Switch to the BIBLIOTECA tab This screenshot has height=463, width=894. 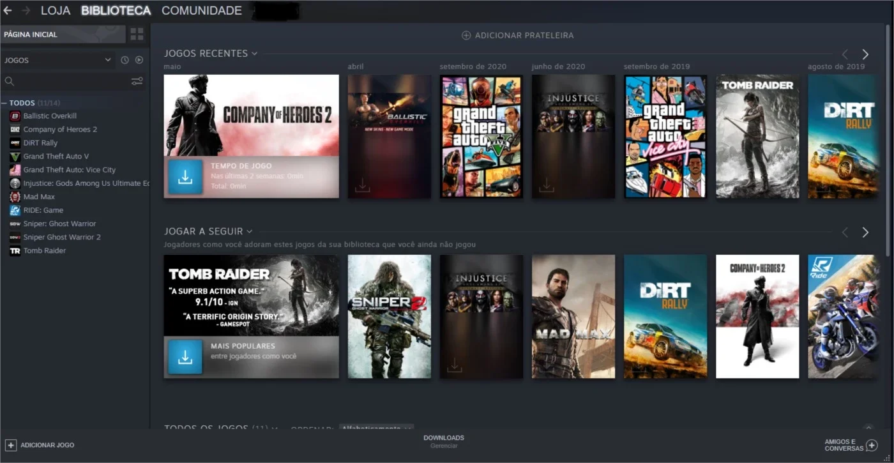pos(116,11)
